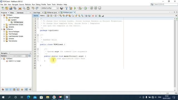The image size is (178, 100).
Task: Toggle Show Inherited Members in Navigator
Action: point(3,89)
